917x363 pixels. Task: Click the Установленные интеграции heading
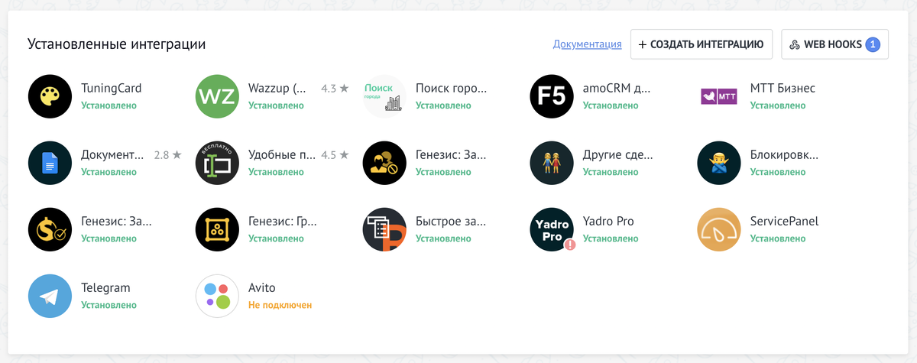click(116, 44)
